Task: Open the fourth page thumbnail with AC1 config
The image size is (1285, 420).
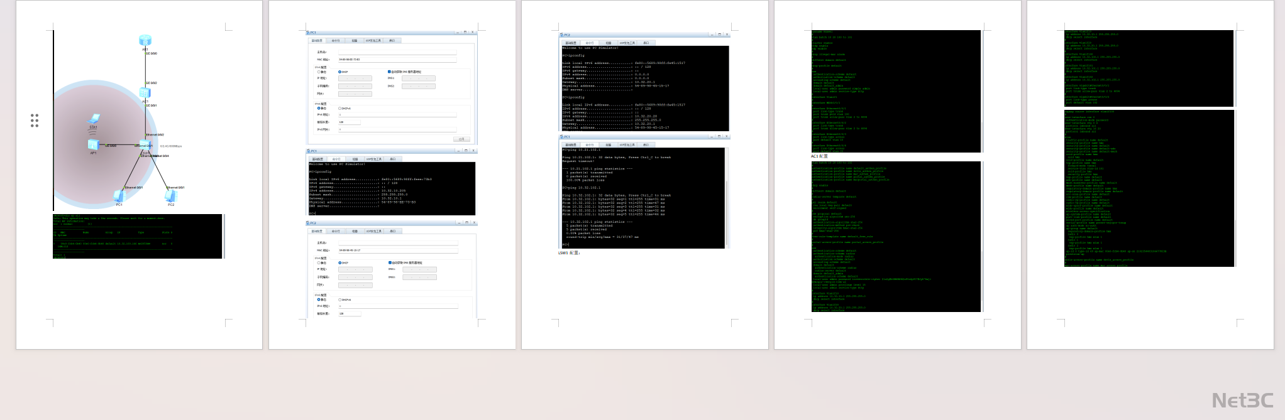Action: [897, 175]
